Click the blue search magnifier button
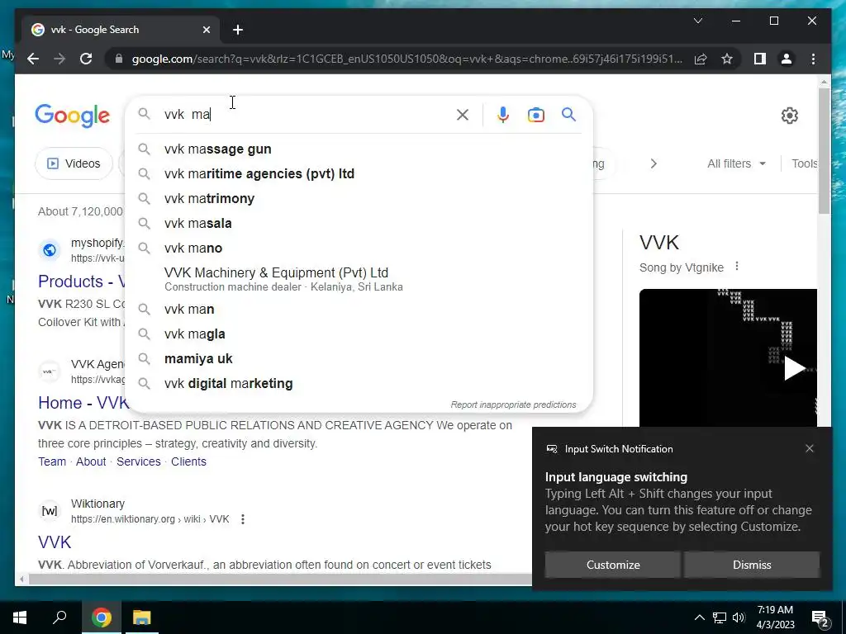The width and height of the screenshot is (846, 634). (x=568, y=114)
